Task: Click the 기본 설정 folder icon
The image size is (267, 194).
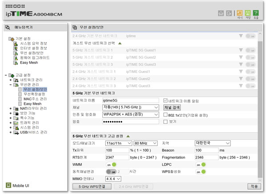Action: [11, 39]
